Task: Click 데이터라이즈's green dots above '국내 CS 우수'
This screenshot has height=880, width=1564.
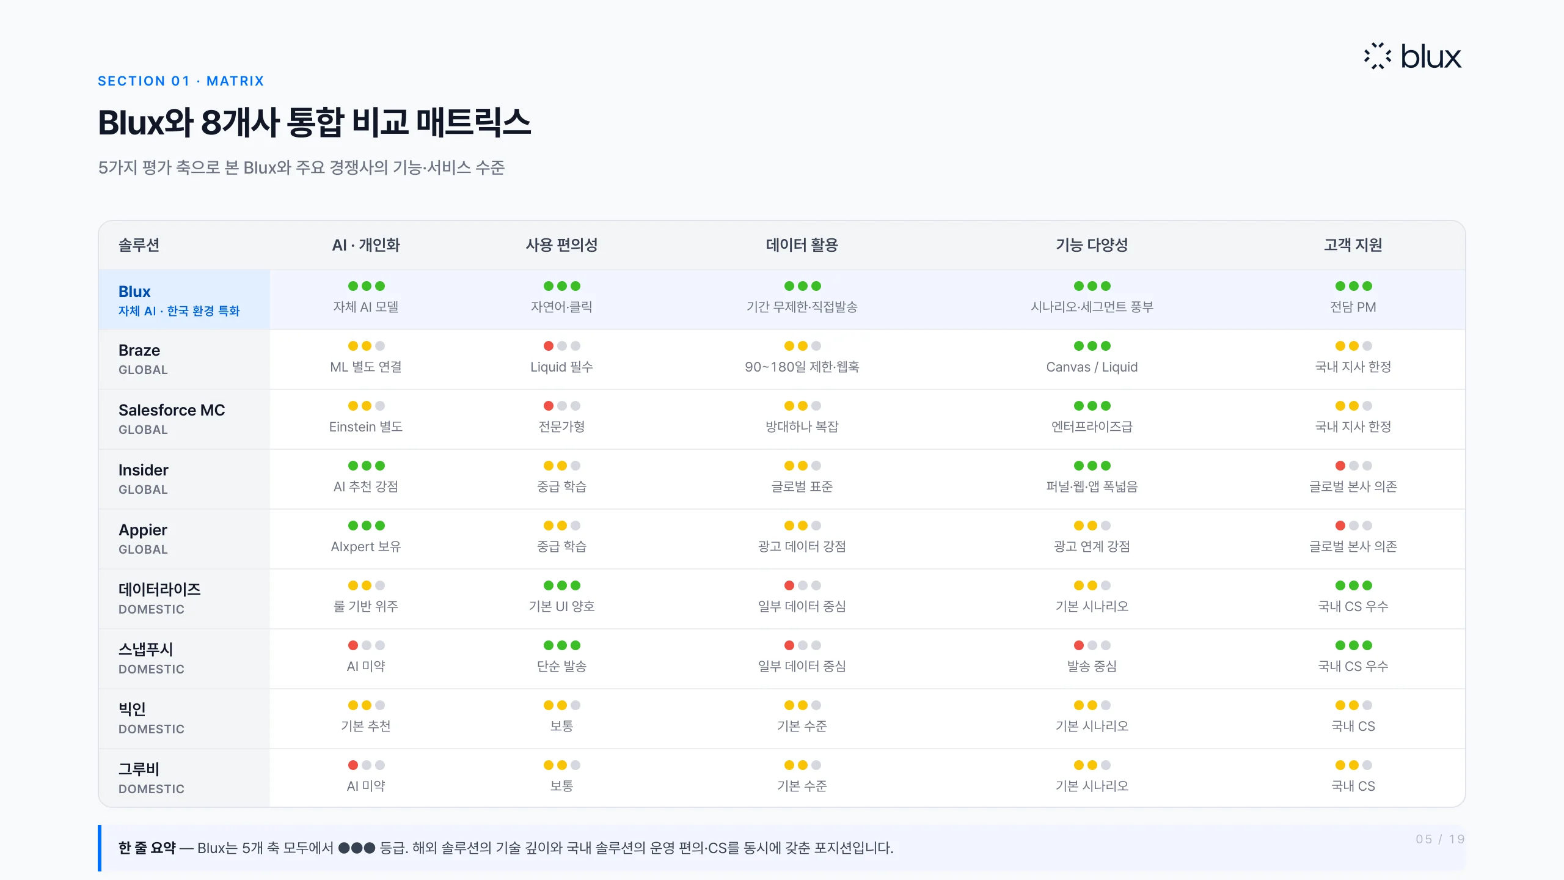Action: [1353, 585]
